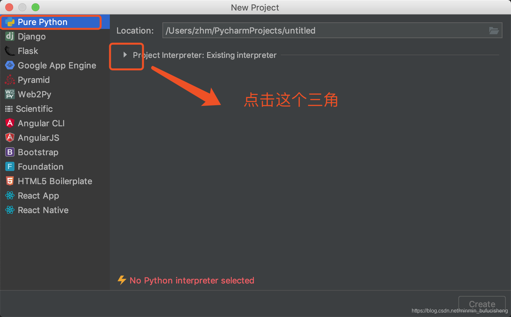Click the Location label

(135, 31)
